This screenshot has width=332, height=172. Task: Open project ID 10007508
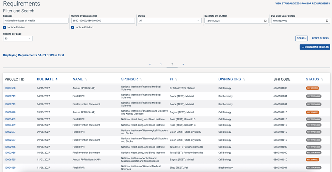(x=10, y=88)
